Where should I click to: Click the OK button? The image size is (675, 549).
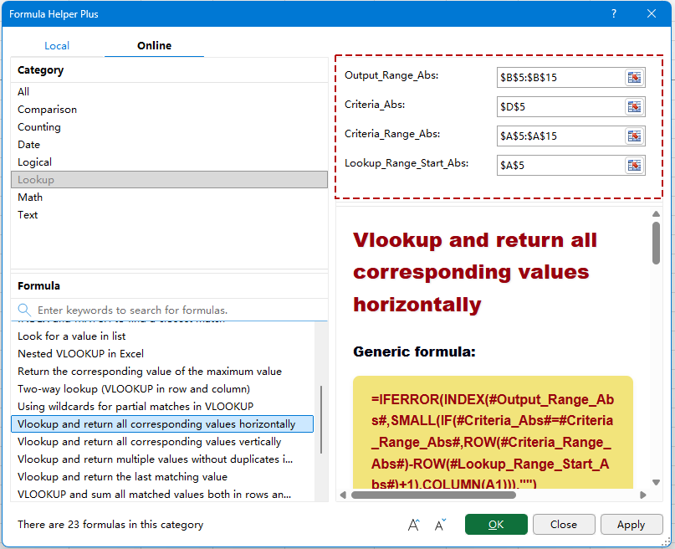click(x=496, y=525)
